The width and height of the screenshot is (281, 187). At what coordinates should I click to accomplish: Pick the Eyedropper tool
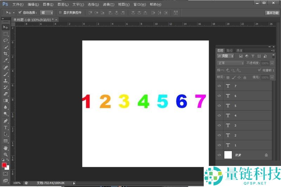point(6,60)
